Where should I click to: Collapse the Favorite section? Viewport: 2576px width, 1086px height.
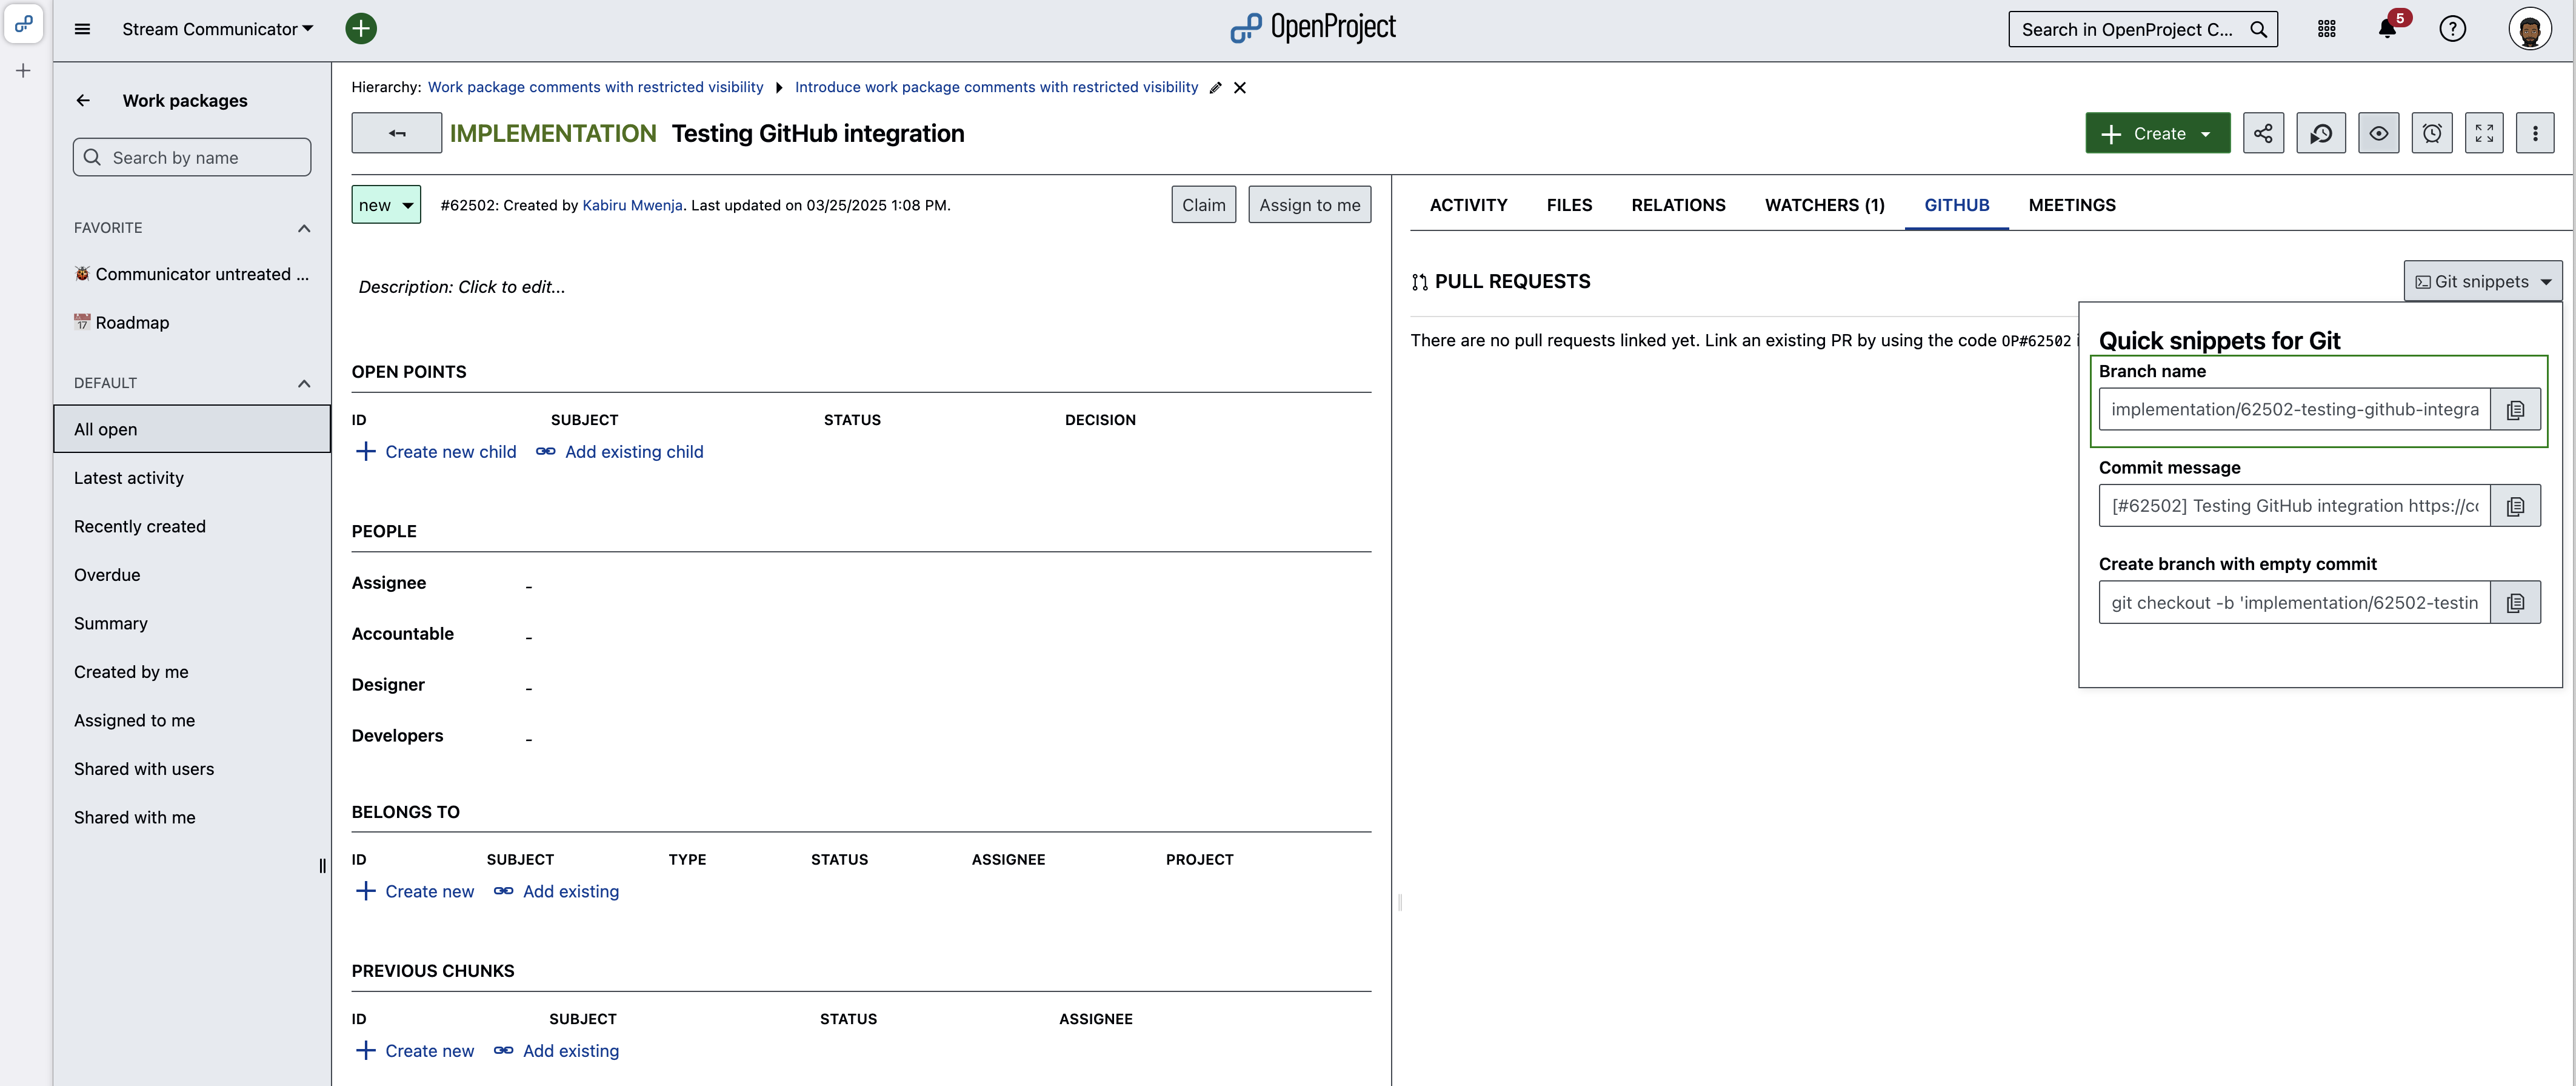304,228
